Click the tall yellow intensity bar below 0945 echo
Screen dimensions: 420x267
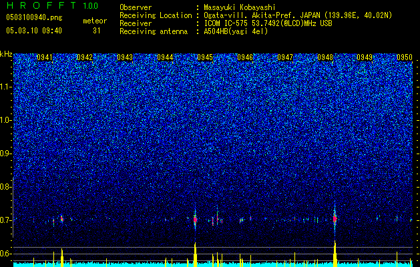coord(195,254)
